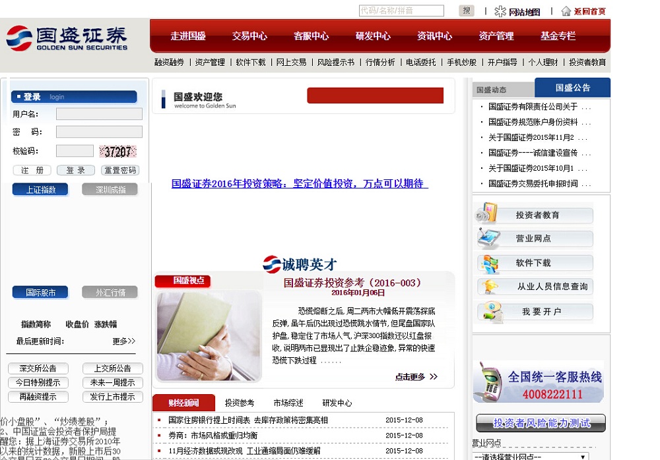Image resolution: width=660 pixels, height=460 pixels.
Task: Click the Golden Sun Securities logo
Action: (67, 38)
